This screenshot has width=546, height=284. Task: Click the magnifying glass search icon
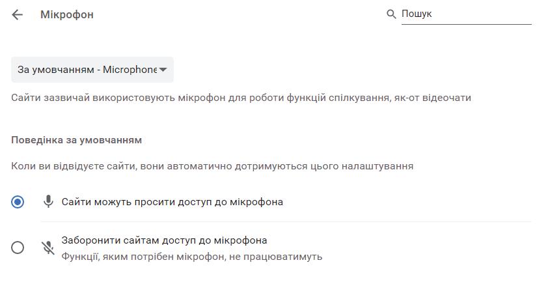[391, 14]
